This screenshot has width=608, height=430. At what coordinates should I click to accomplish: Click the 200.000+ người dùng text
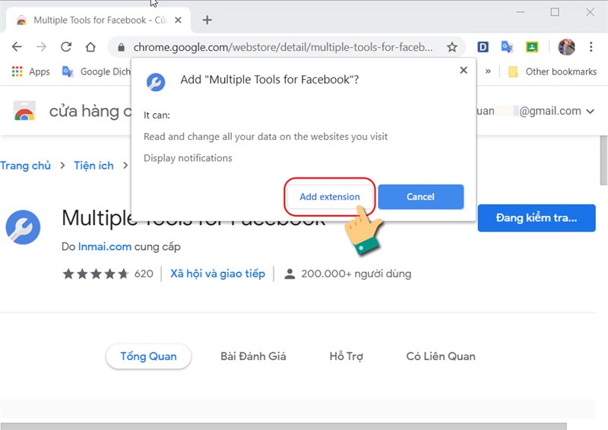356,273
